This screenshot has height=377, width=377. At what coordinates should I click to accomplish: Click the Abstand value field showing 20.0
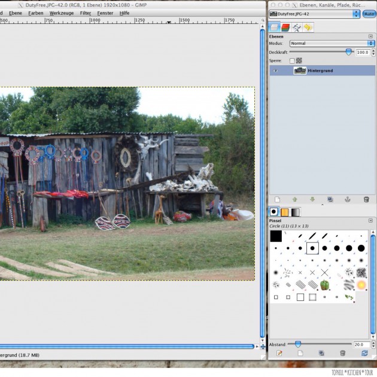click(361, 345)
